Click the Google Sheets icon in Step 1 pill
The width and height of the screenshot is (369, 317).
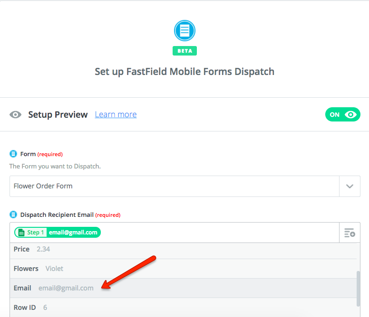(x=22, y=233)
